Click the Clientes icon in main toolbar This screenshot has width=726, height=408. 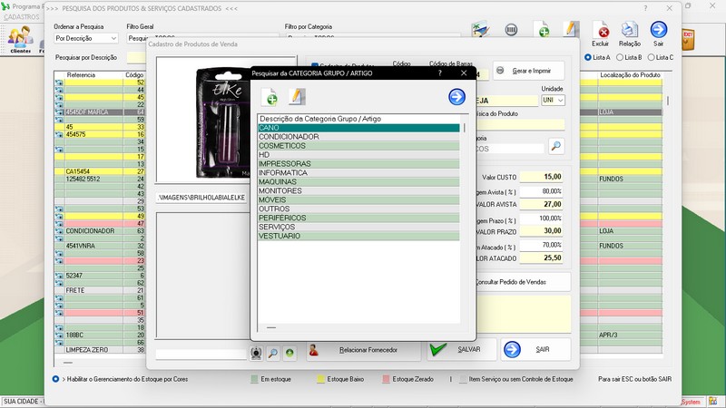pyautogui.click(x=20, y=39)
